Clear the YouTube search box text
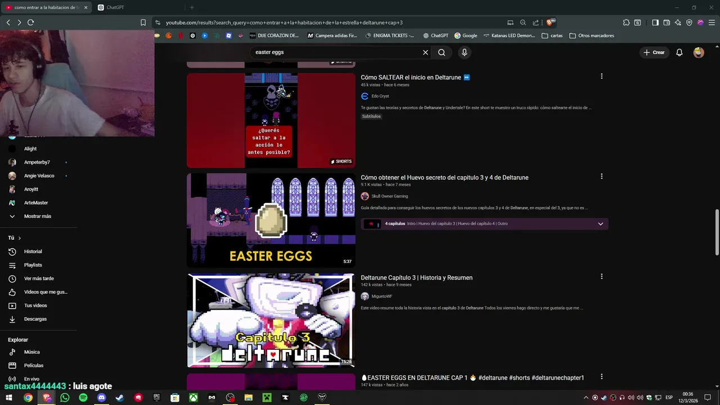 [x=425, y=52]
